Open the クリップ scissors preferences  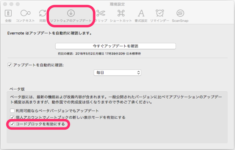click(x=101, y=16)
